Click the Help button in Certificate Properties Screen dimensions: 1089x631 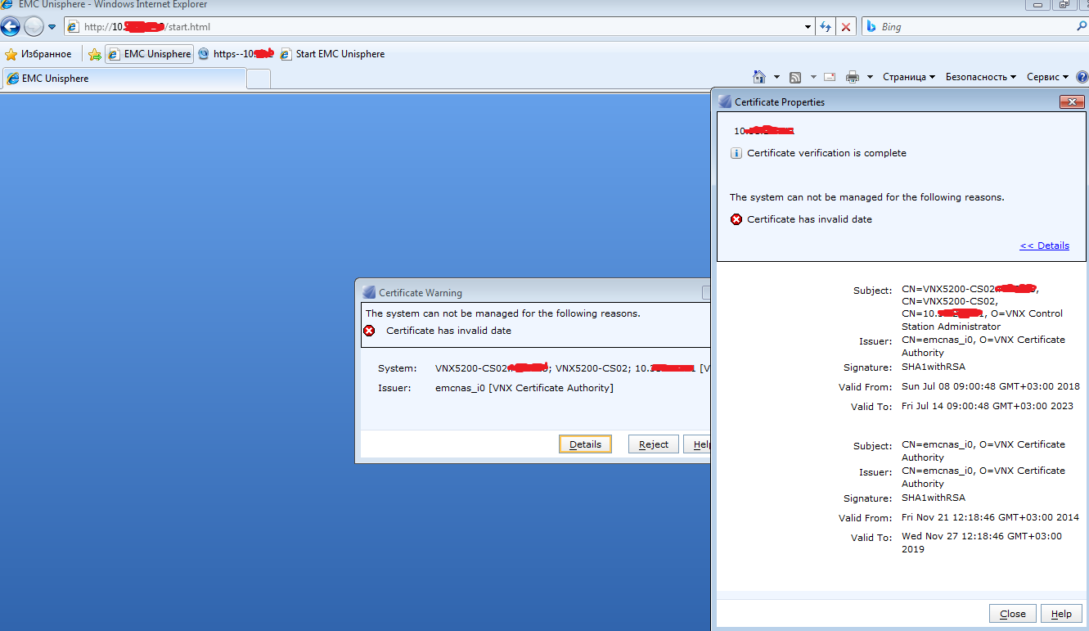[1061, 614]
